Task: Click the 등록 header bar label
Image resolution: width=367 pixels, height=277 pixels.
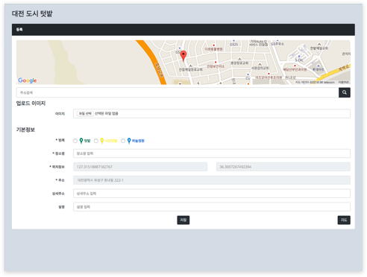Action: (19, 30)
